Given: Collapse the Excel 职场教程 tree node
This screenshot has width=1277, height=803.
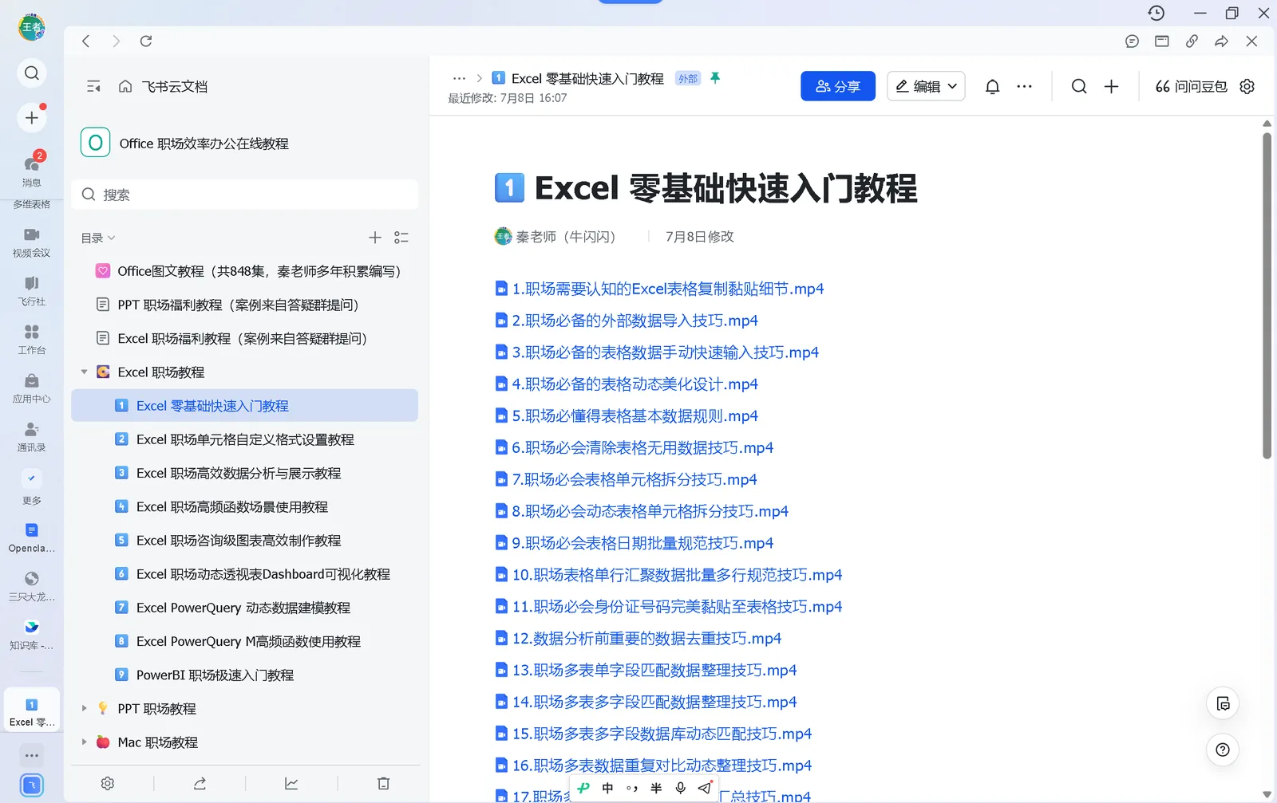Looking at the screenshot, I should click(84, 372).
